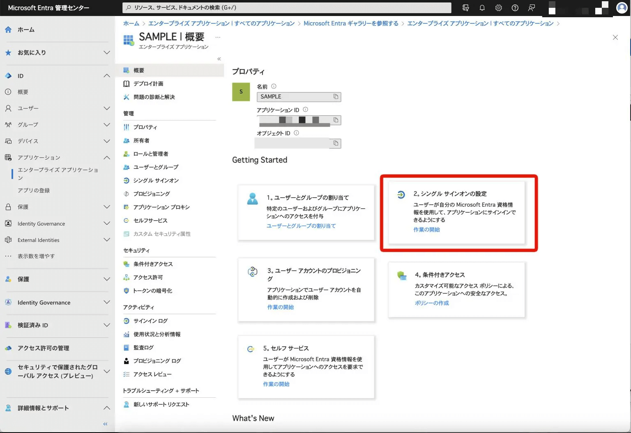Show info tooltip next to オブジェクト ID

[x=296, y=133]
